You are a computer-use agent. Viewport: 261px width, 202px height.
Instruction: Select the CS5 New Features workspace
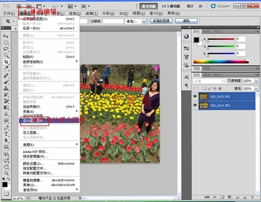click(171, 6)
